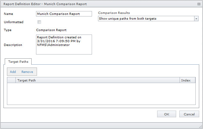
Task: Click the dialog title bar text
Action: tap(45, 4)
